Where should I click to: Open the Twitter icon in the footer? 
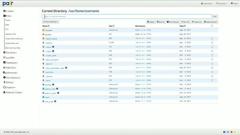pos(228,132)
